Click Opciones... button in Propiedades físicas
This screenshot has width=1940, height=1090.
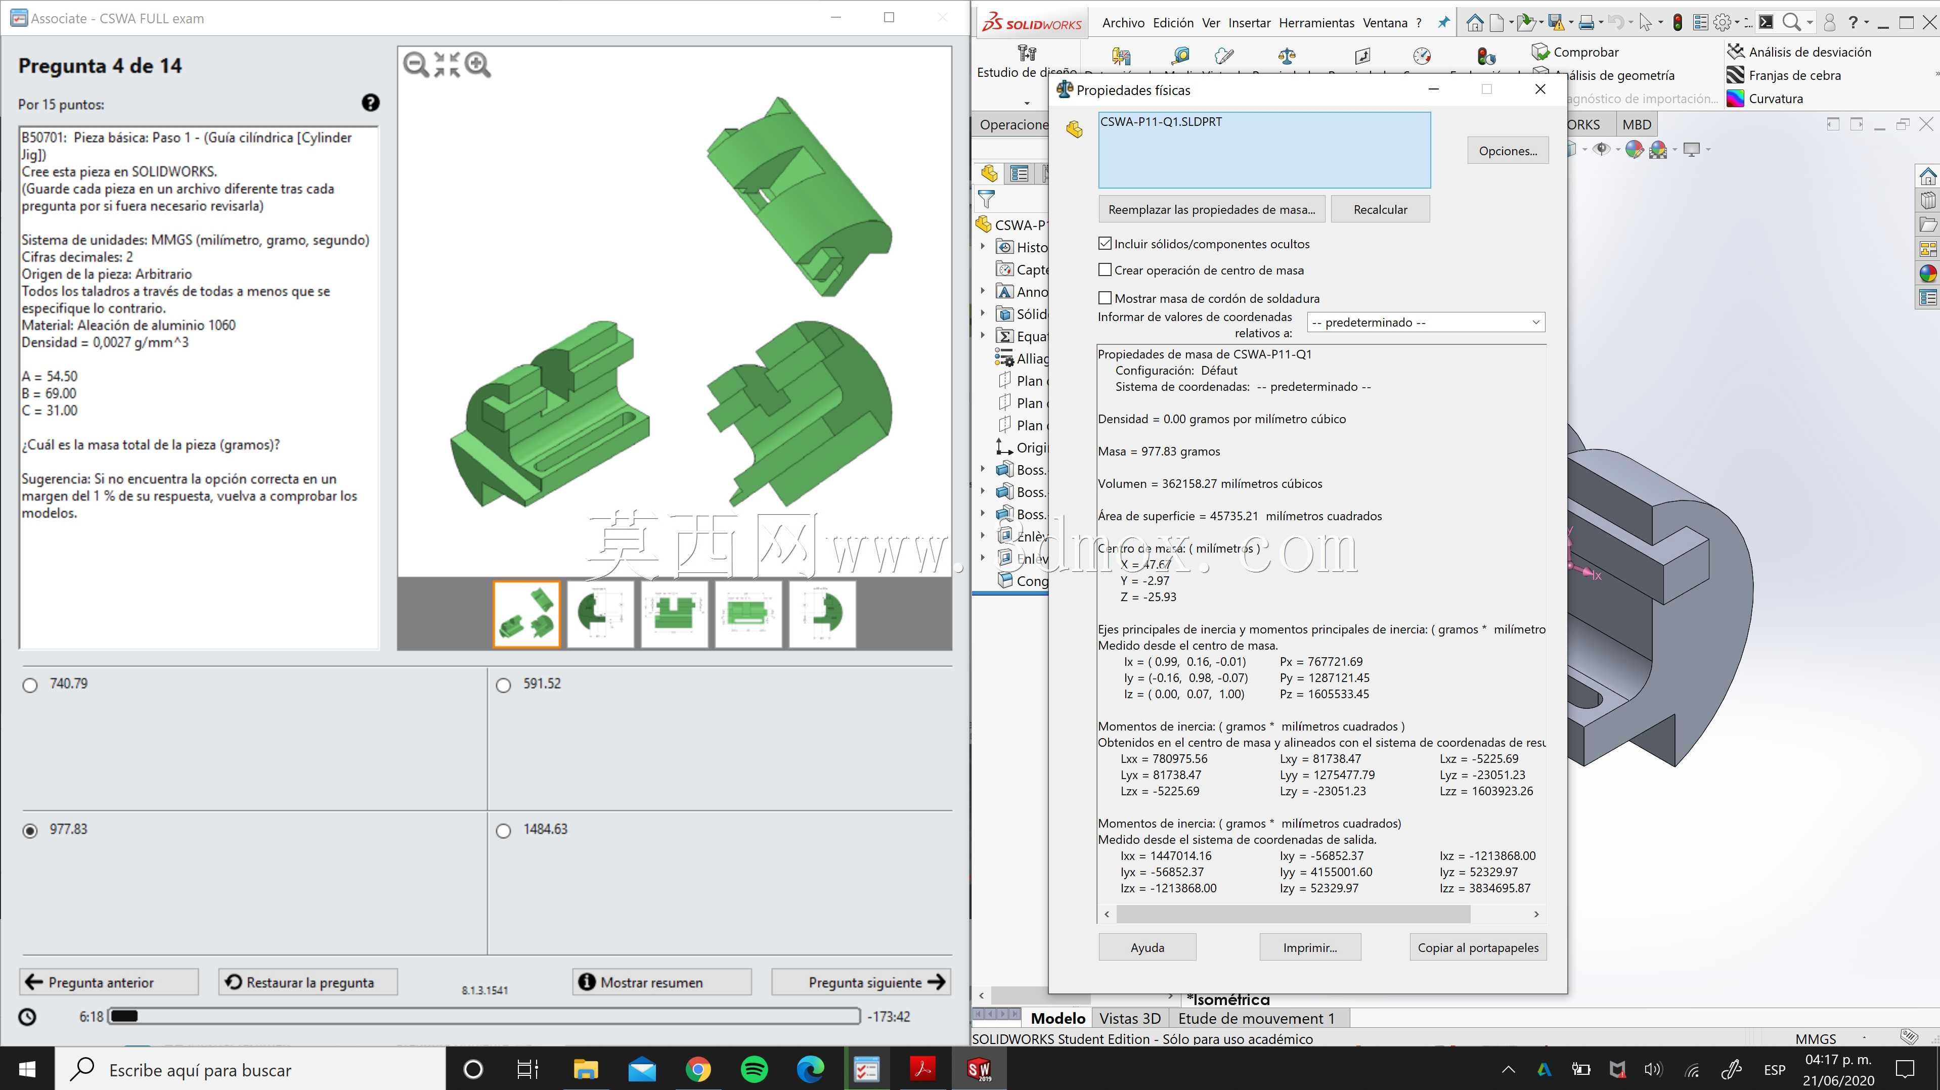pos(1508,151)
